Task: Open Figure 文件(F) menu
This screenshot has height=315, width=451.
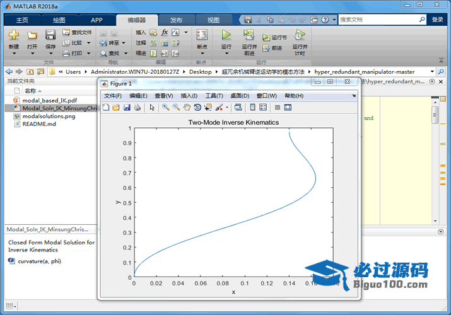Action: [x=113, y=96]
